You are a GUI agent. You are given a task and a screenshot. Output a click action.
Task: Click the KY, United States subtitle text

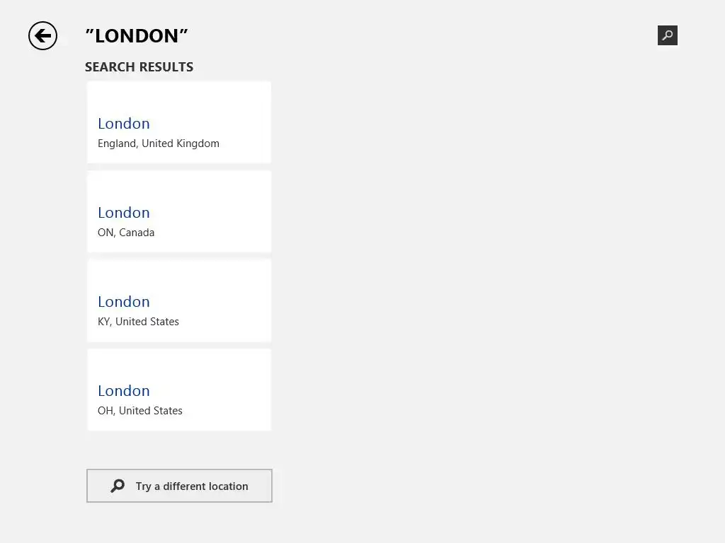point(138,322)
